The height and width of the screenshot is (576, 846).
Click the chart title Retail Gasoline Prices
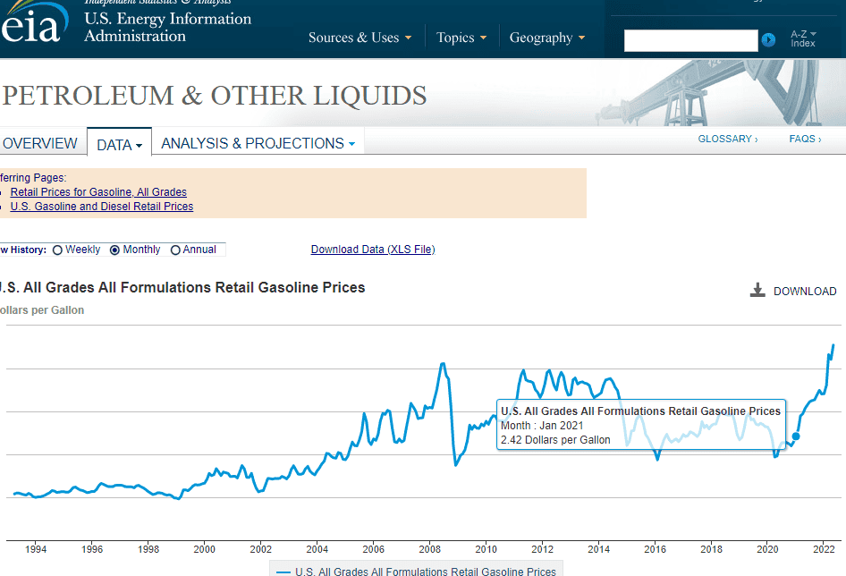(182, 287)
